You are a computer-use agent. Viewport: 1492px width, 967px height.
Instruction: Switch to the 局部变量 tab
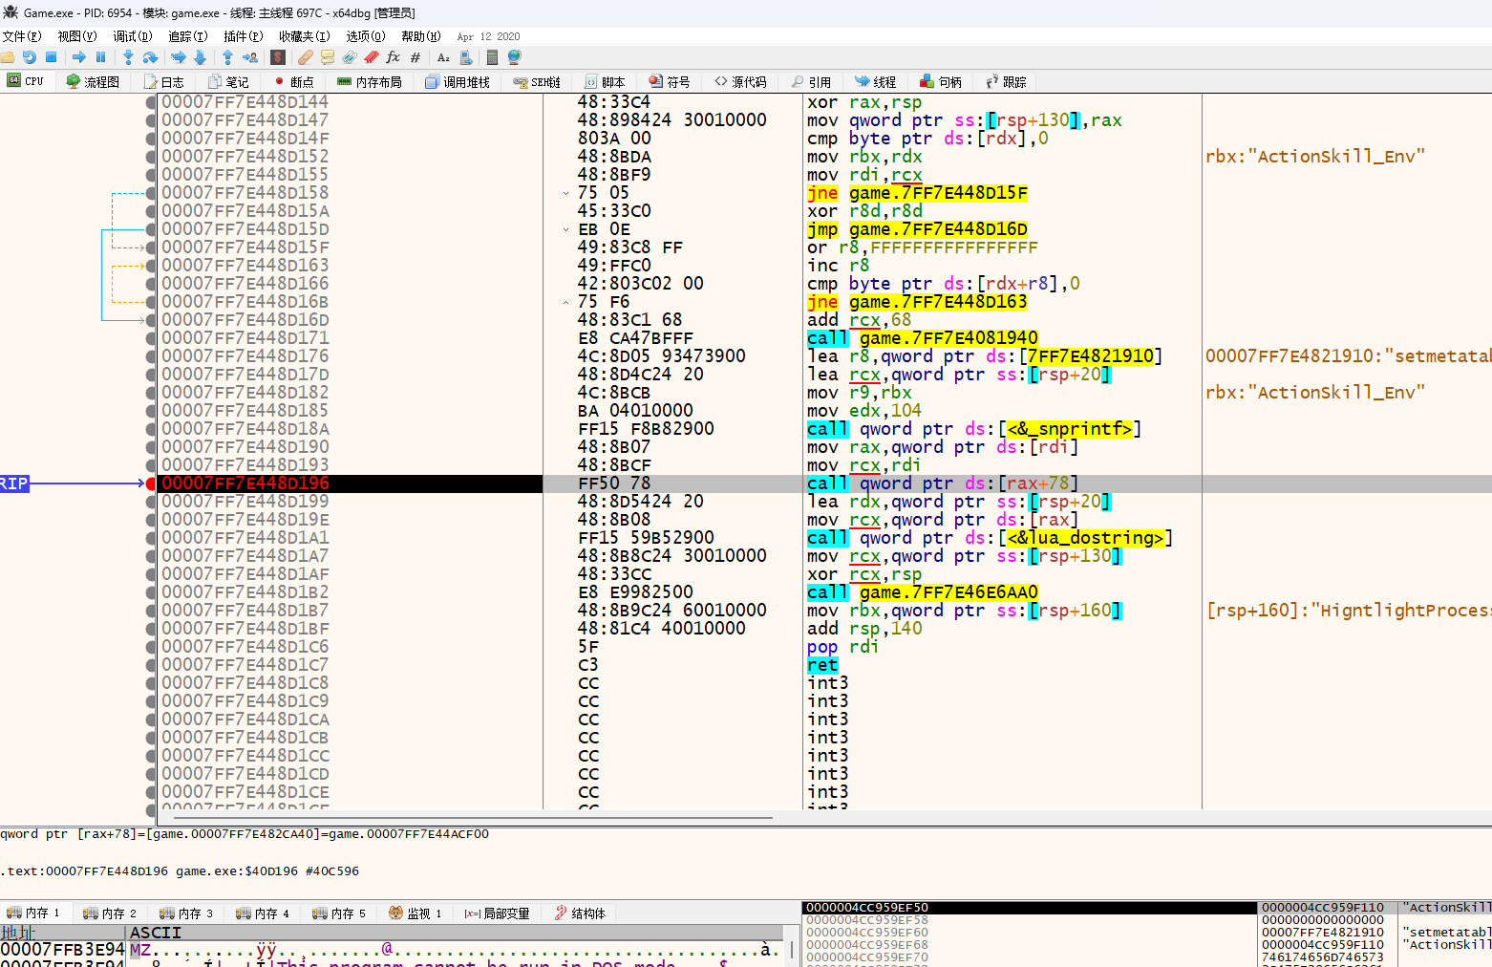click(497, 913)
